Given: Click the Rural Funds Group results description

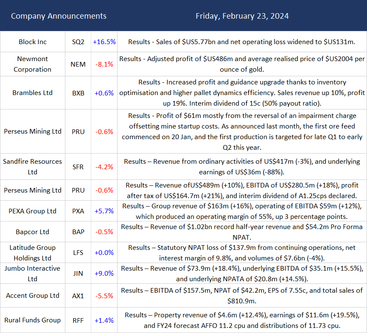Looking at the screenshot, I should (242, 320).
